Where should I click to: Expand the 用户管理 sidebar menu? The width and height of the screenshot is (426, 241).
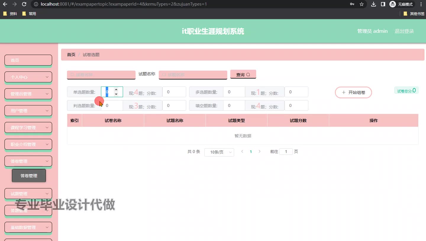click(28, 111)
